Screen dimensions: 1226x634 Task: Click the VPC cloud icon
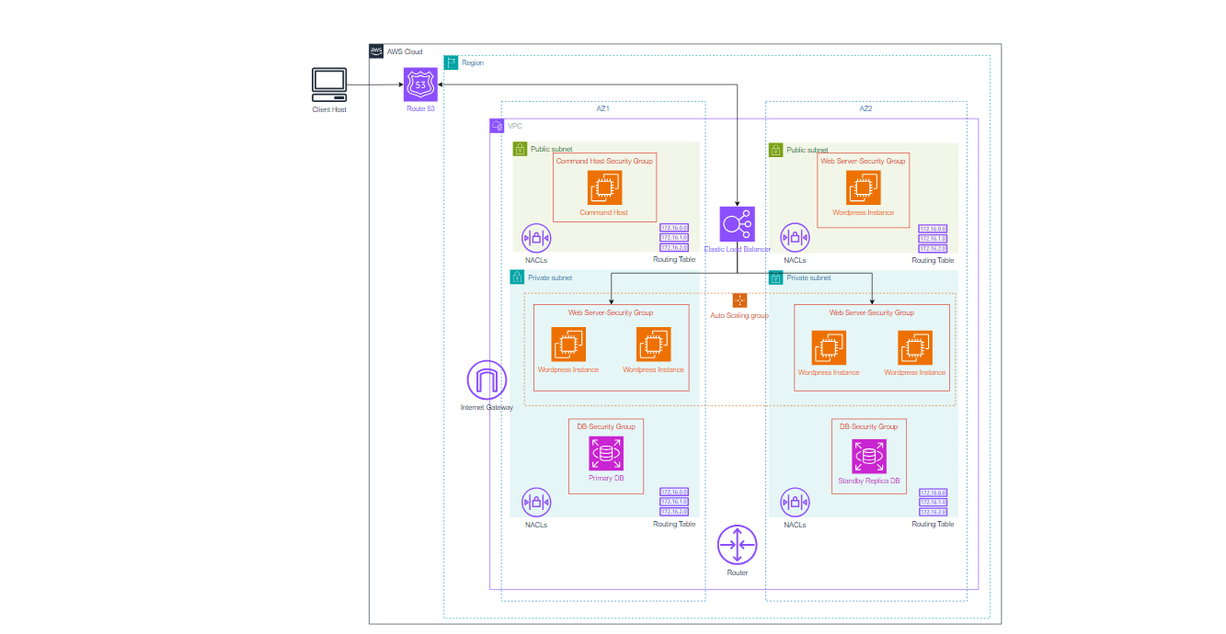point(497,126)
